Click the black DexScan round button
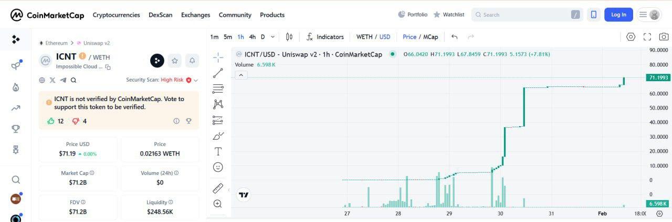 [x=157, y=61]
